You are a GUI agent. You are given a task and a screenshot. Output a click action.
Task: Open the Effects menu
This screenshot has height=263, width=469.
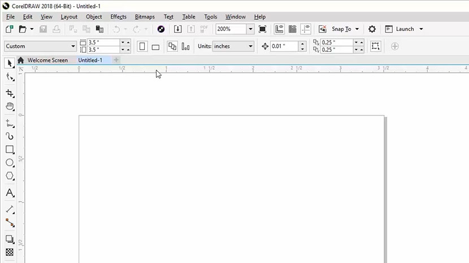tap(118, 17)
